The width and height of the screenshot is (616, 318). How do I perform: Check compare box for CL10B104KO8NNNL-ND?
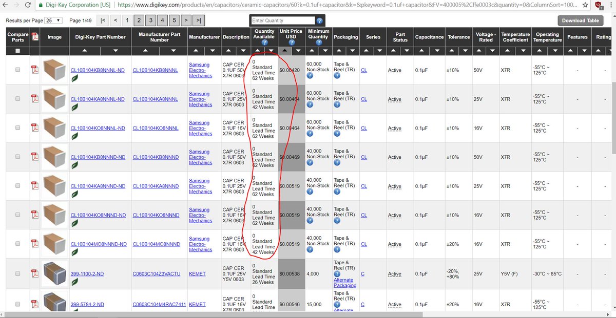18,128
